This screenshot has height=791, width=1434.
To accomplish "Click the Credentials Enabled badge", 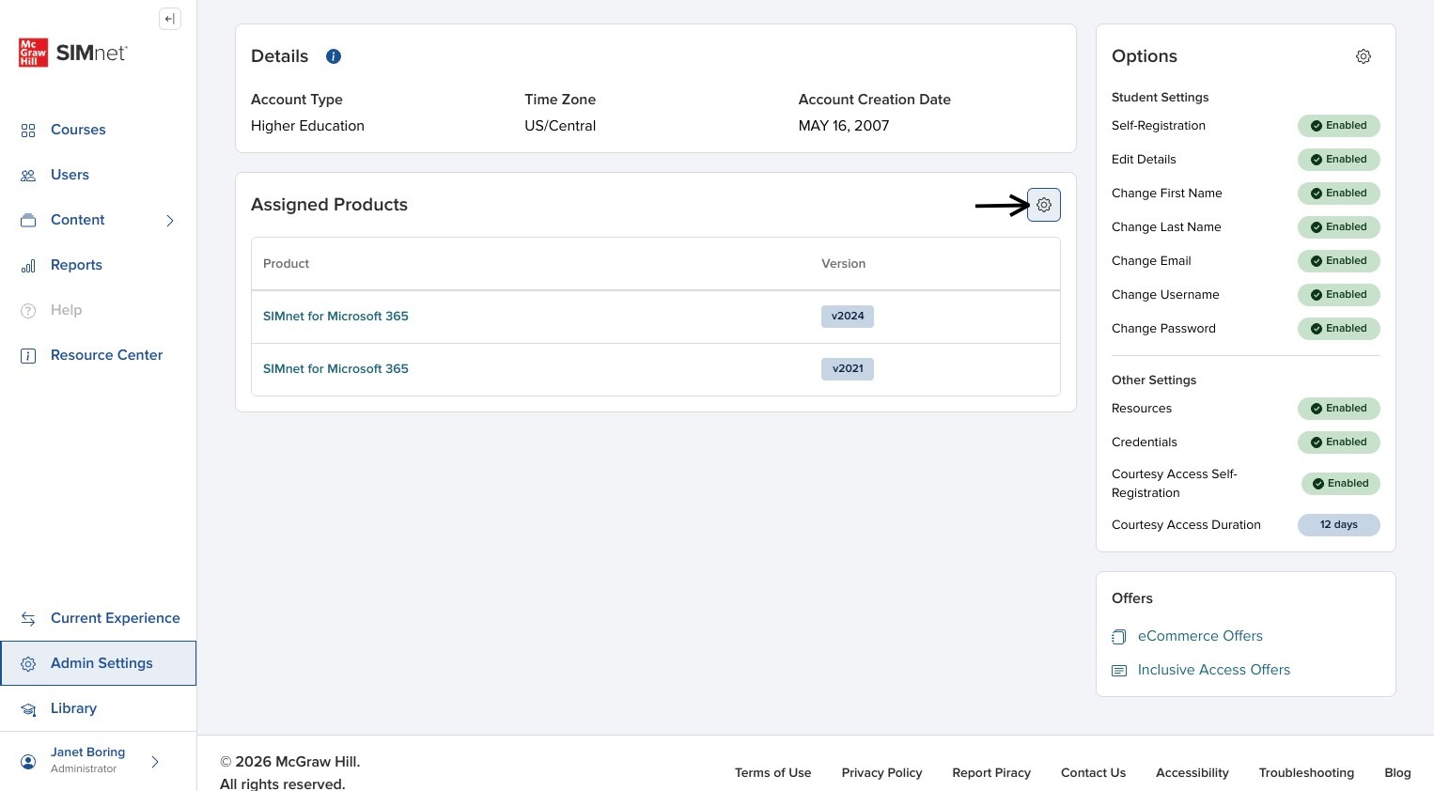I will click(x=1339, y=442).
